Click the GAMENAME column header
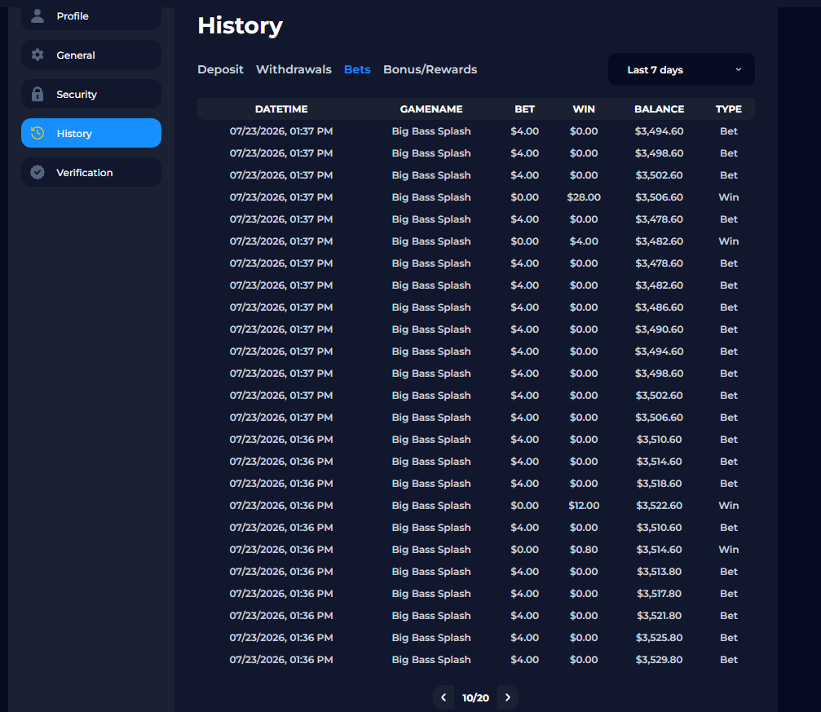 (431, 109)
